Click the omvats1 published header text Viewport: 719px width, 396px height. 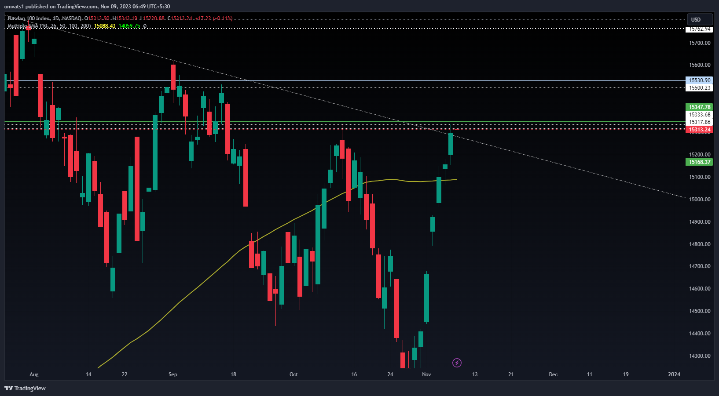[87, 7]
